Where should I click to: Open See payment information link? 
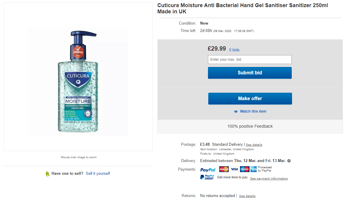pos(269,179)
